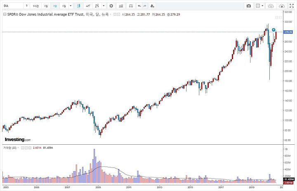Toggle fullscreen mode icon
Screen dimensions: 297x191
pos(292,6)
